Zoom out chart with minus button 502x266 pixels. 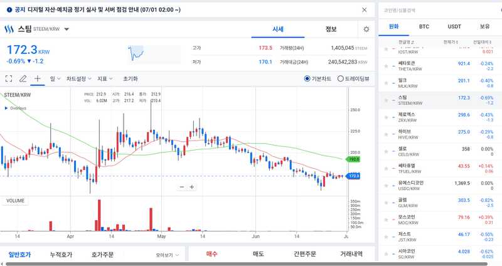coord(182,187)
